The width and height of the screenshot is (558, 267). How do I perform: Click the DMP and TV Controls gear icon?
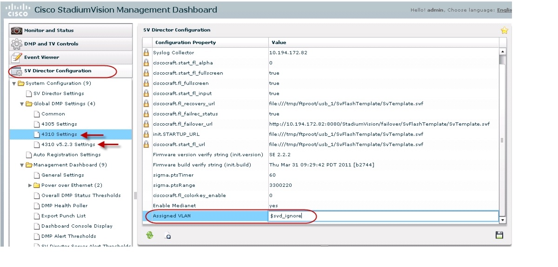coord(17,44)
